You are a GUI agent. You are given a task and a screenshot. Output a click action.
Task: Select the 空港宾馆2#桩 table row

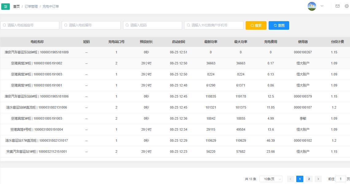pyautogui.click(x=175, y=63)
